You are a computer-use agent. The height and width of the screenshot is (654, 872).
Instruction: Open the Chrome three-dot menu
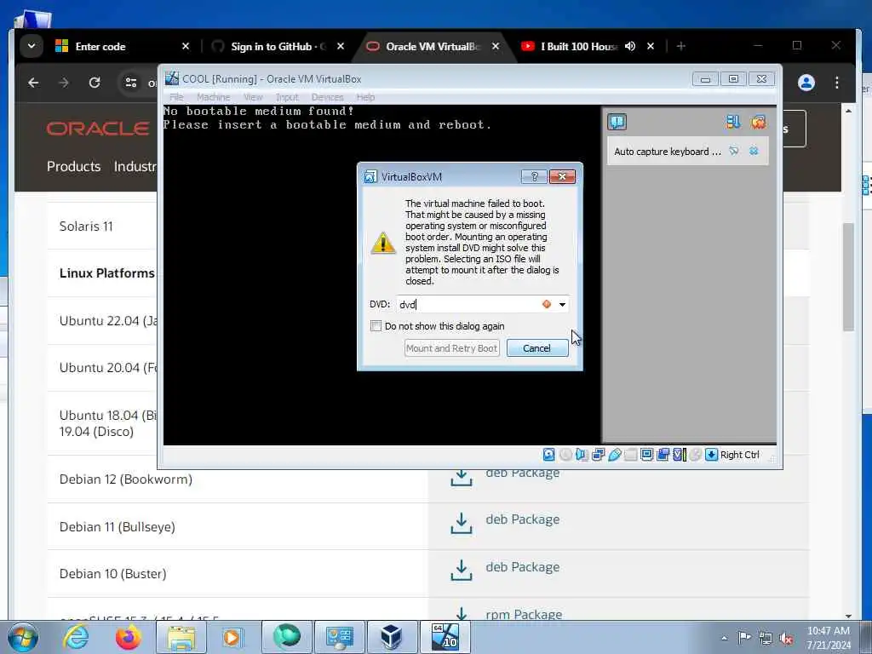click(837, 83)
